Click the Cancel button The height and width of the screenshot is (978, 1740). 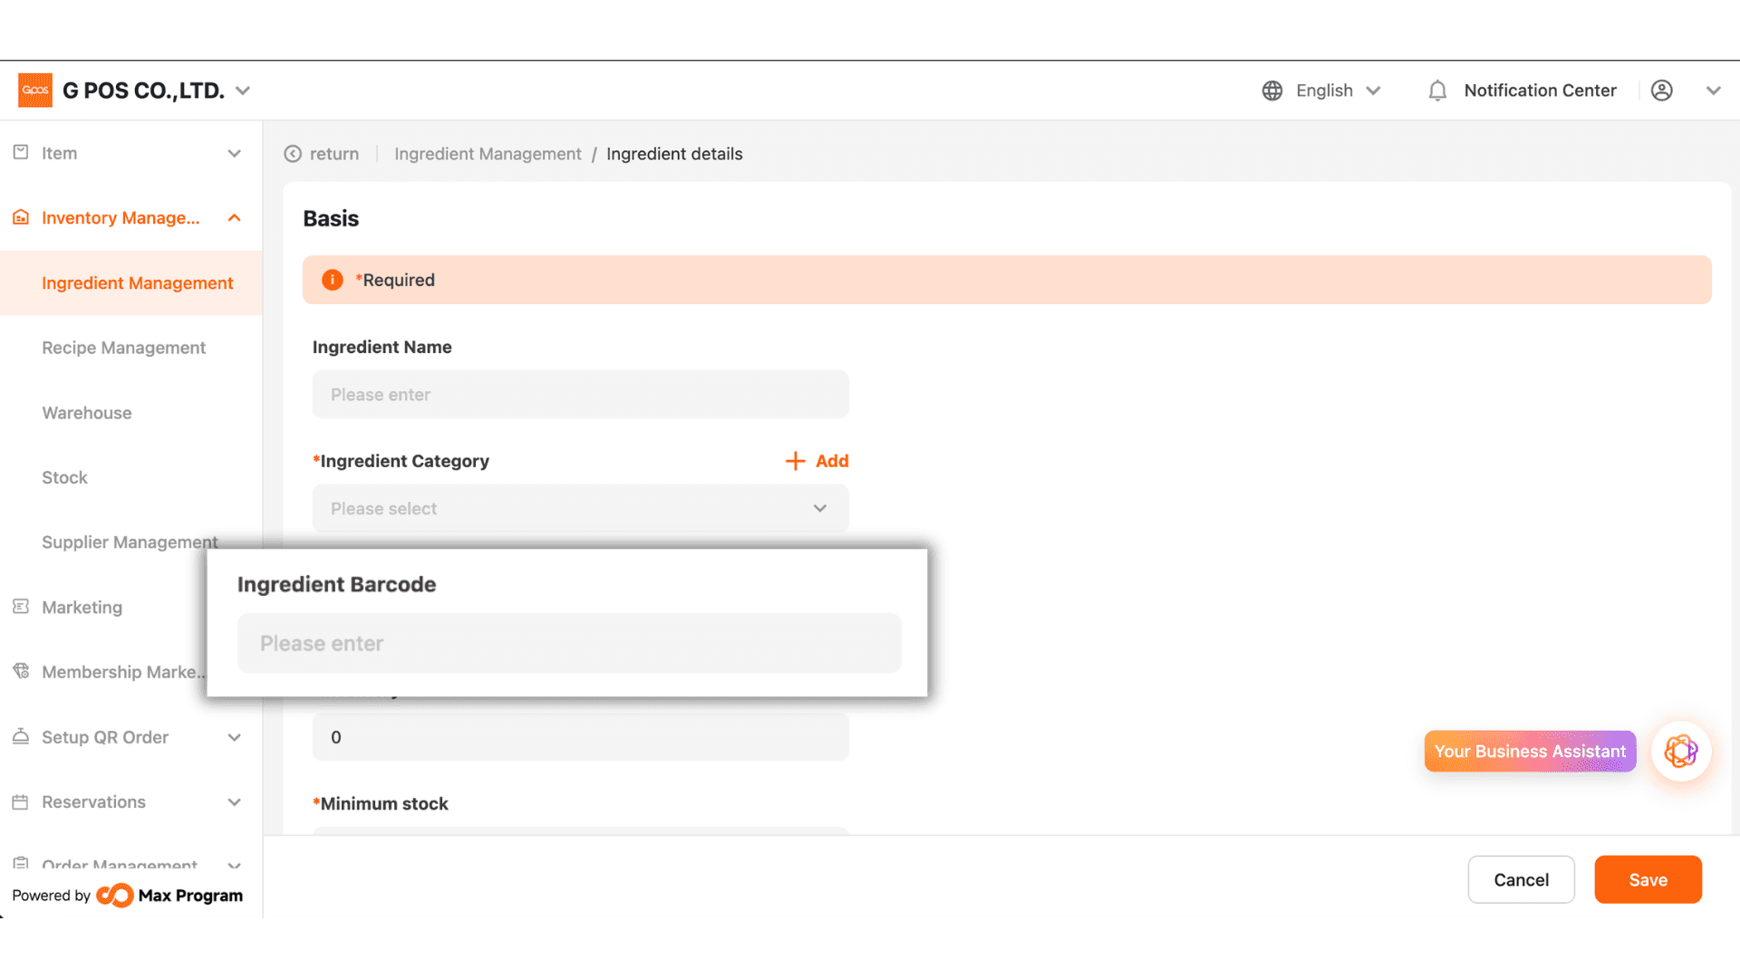(x=1521, y=879)
